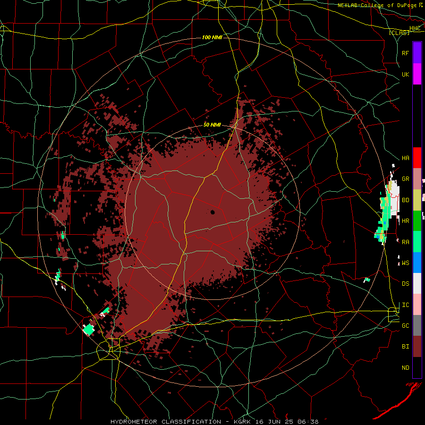Click the NEXLAB-College of DuPage text
Screen dimensions: 425x425
377,5
